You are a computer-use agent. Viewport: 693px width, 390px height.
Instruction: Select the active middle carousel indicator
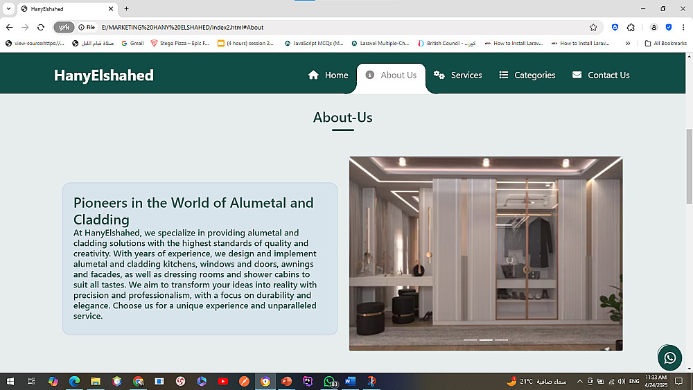coord(486,340)
